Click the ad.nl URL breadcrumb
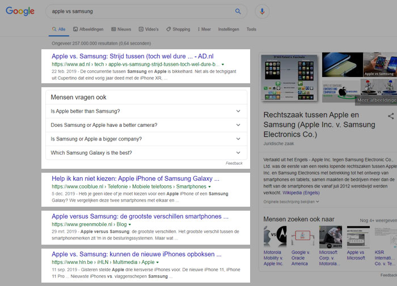The width and height of the screenshot is (397, 286). 135,64
